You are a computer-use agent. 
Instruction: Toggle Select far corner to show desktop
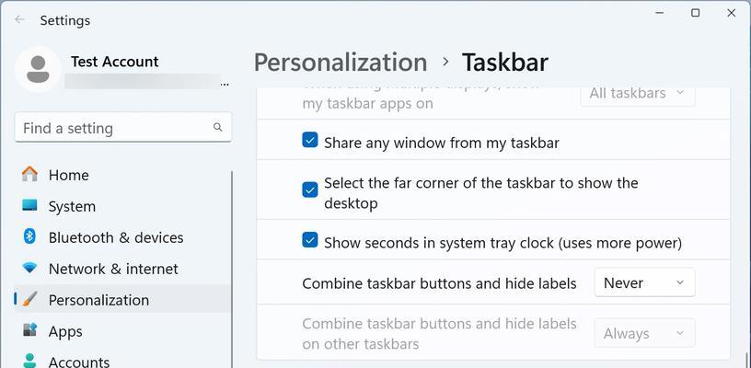point(310,190)
